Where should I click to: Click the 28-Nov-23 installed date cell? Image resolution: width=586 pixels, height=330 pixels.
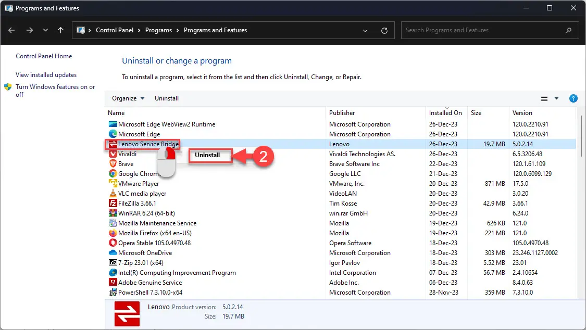click(444, 293)
